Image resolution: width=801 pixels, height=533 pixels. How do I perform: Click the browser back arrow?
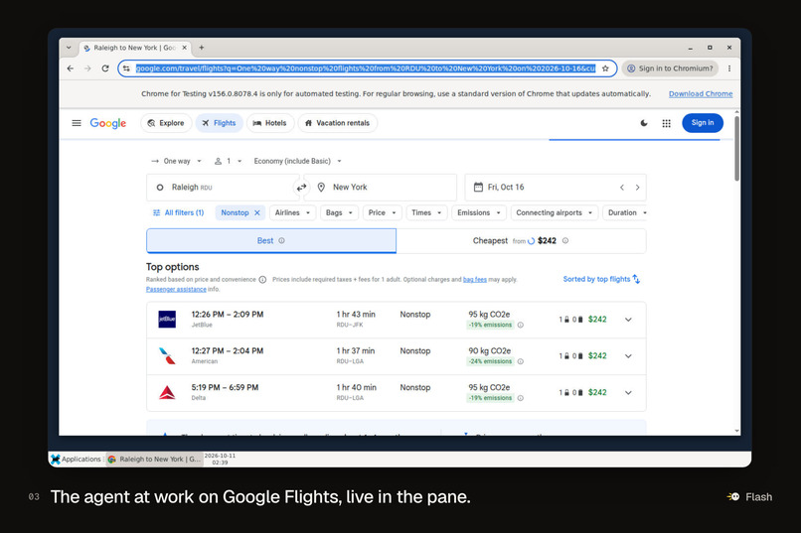(x=71, y=68)
